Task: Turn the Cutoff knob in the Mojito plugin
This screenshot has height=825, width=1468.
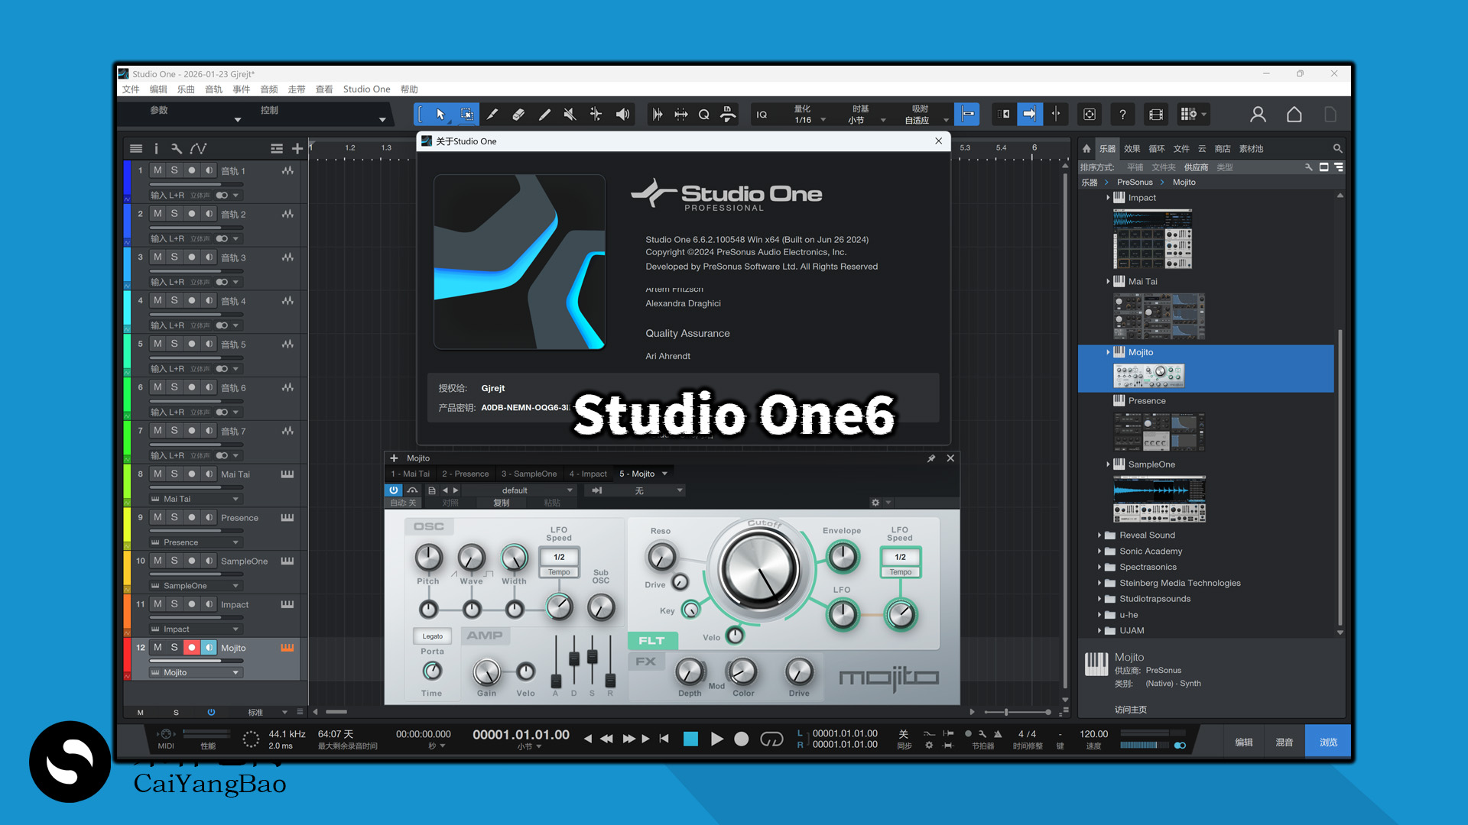Action: 759,569
